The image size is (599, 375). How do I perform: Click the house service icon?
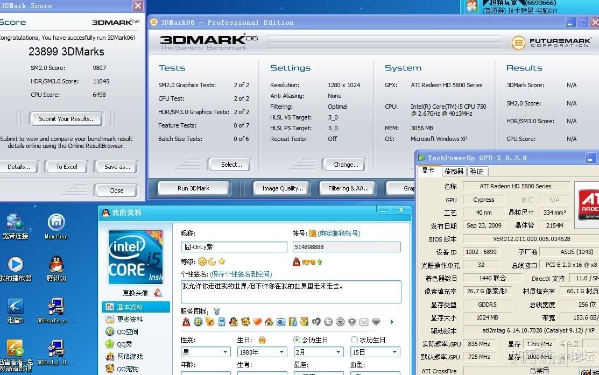pyautogui.click(x=269, y=322)
